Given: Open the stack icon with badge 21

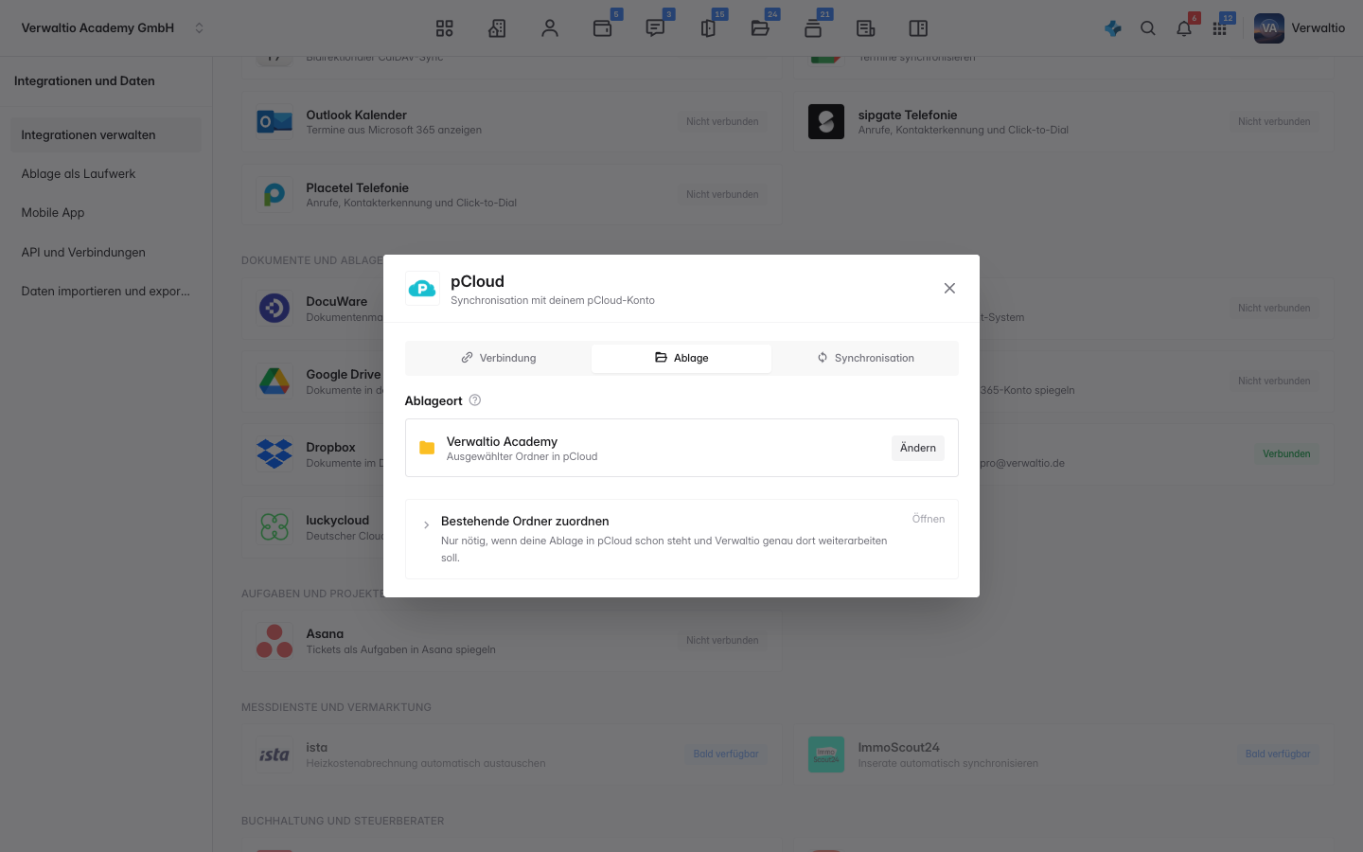Looking at the screenshot, I should tap(813, 28).
